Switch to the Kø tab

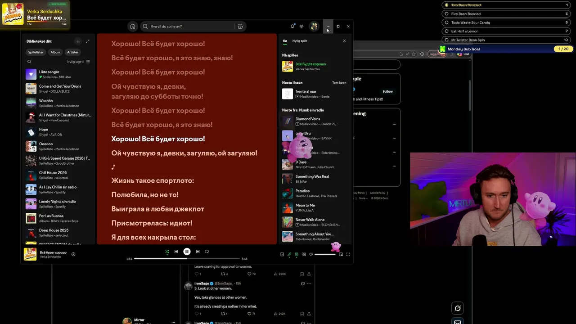coord(285,41)
